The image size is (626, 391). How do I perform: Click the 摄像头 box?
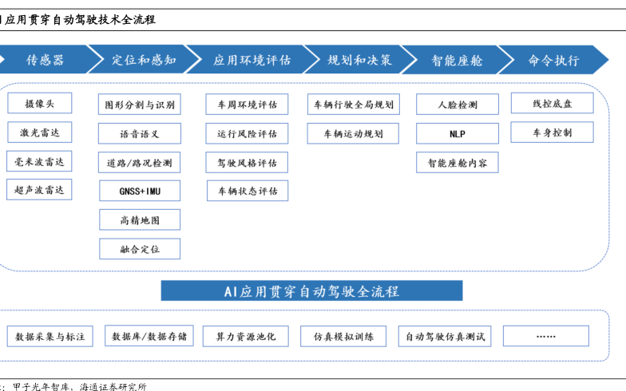coord(39,103)
